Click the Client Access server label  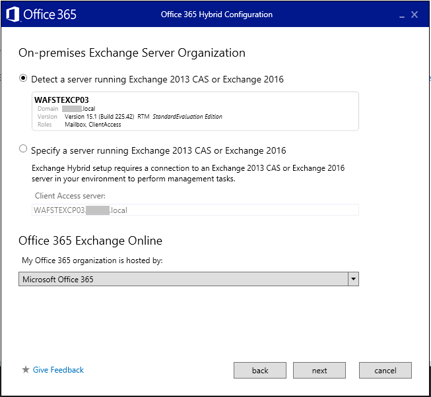pos(70,196)
